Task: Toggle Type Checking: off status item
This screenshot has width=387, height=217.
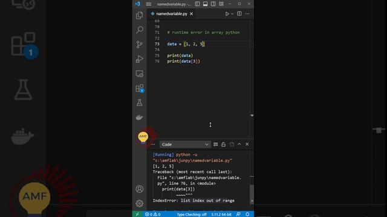Action: (192, 215)
